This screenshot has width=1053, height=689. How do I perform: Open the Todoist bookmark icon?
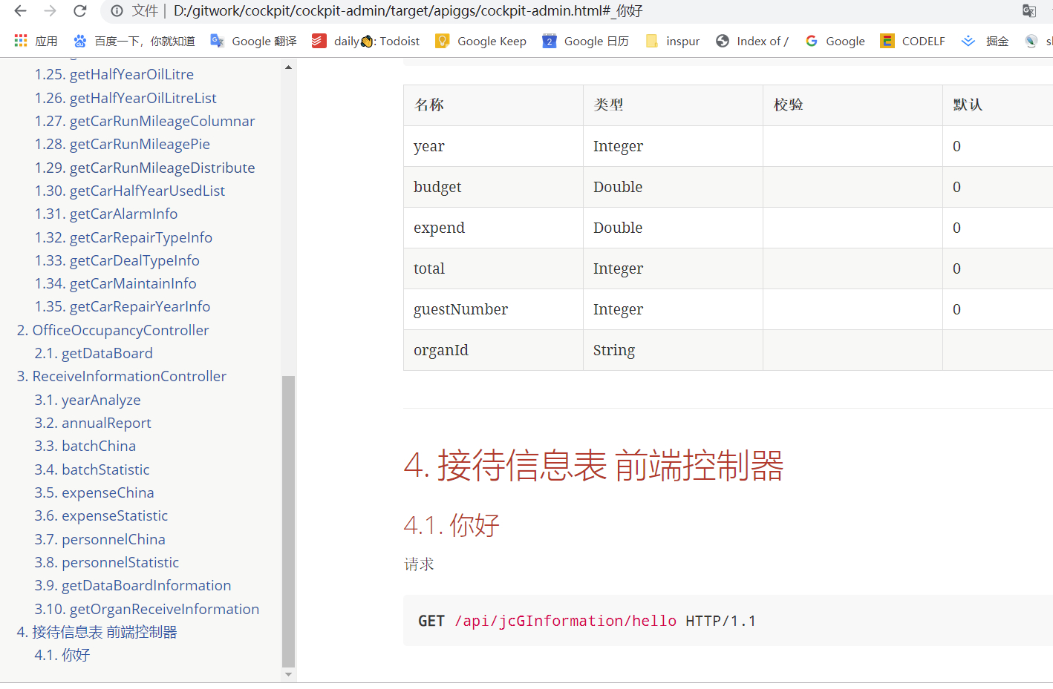pyautogui.click(x=319, y=41)
